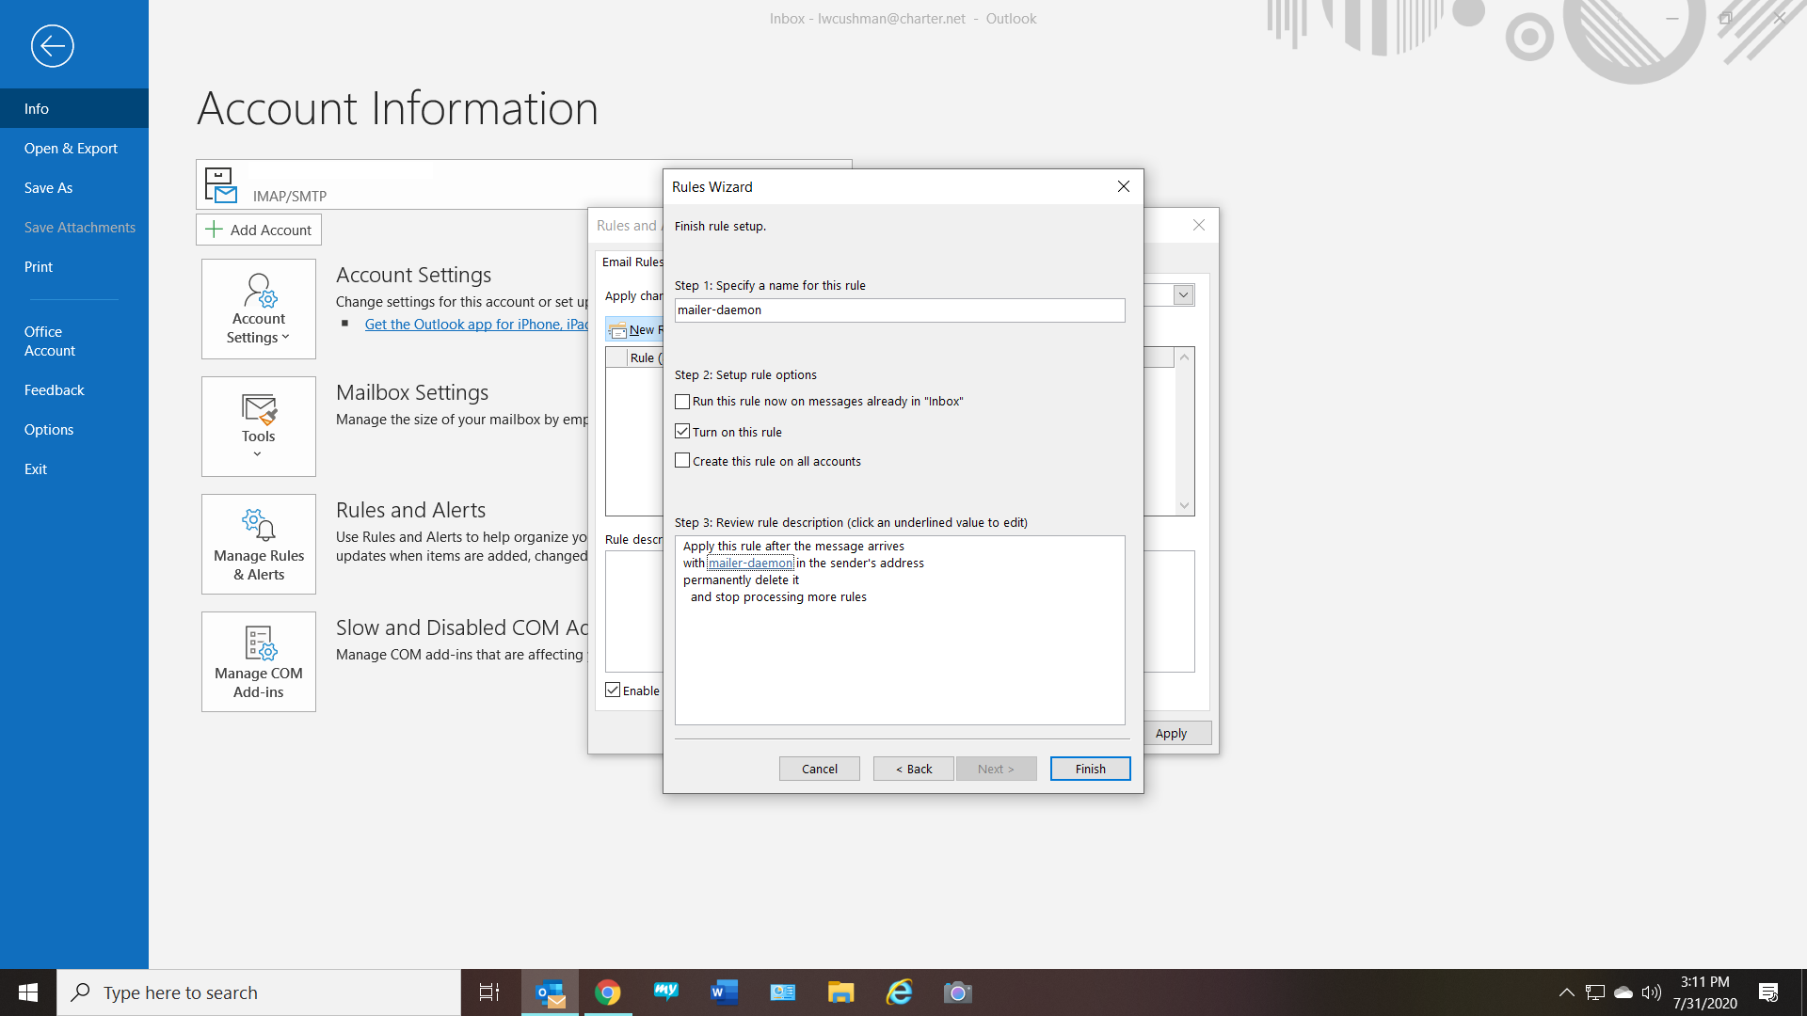The width and height of the screenshot is (1807, 1016).
Task: Click the Account Settings icon
Action: coord(257,308)
